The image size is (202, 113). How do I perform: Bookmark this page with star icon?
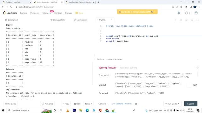tap(181, 7)
